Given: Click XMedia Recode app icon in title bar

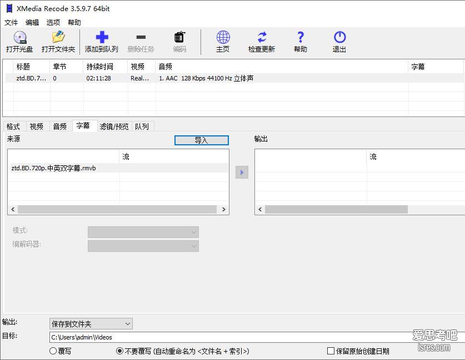Looking at the screenshot, I should point(9,8).
